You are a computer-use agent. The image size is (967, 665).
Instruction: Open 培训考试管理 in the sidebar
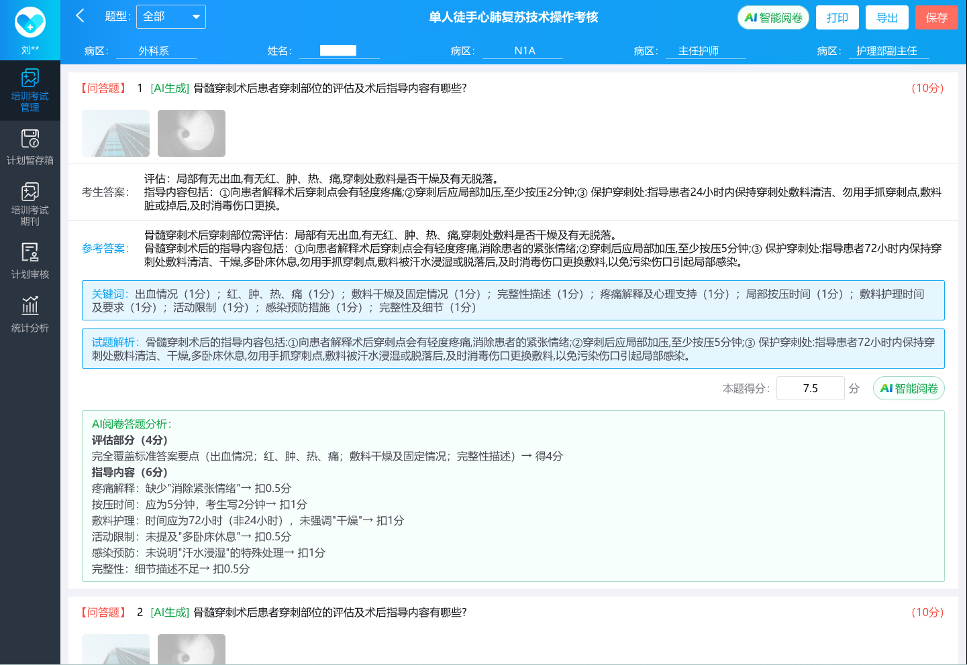(30, 90)
